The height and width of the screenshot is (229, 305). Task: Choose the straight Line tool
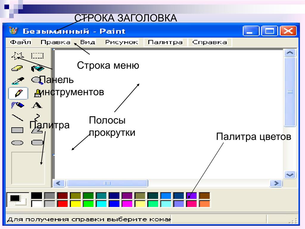18,117
